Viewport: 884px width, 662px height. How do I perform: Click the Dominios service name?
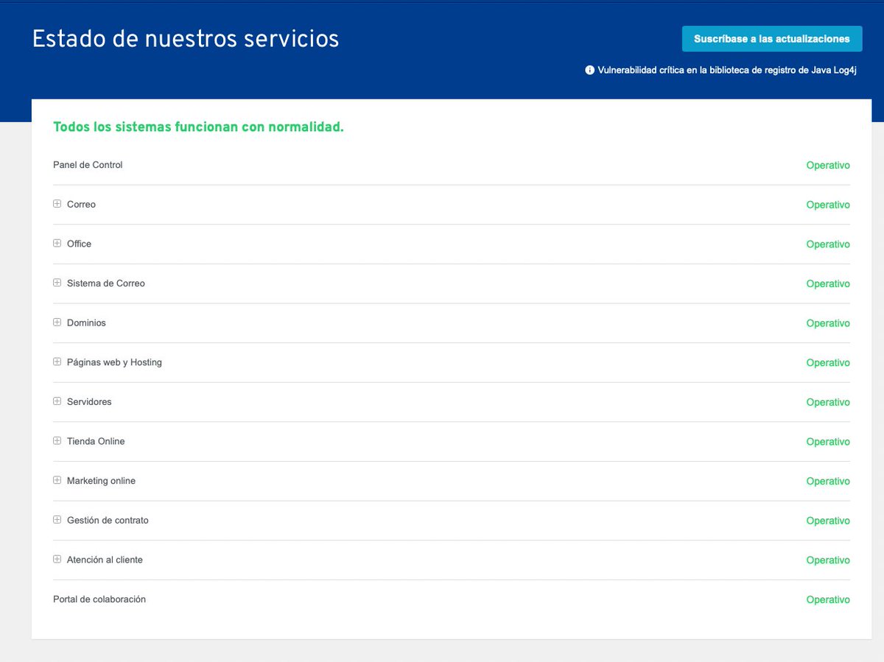tap(86, 323)
